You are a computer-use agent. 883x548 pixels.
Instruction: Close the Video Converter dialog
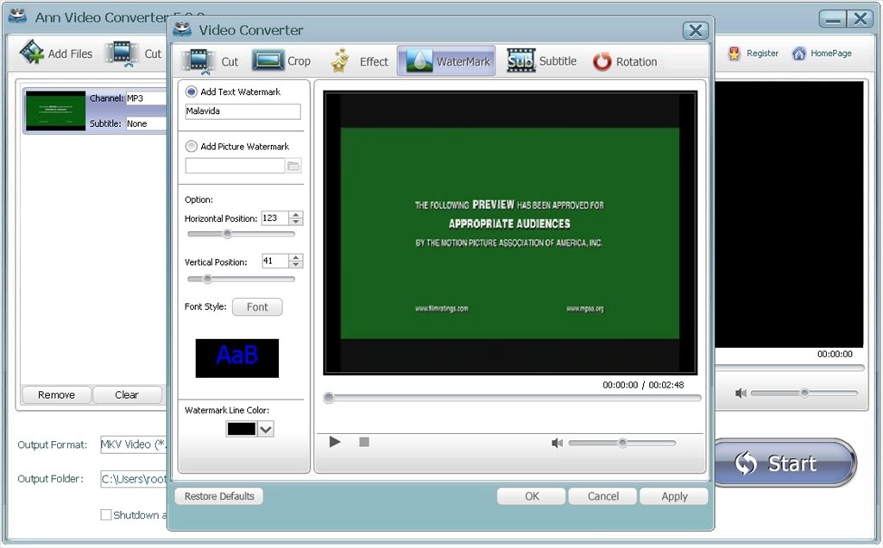[696, 30]
